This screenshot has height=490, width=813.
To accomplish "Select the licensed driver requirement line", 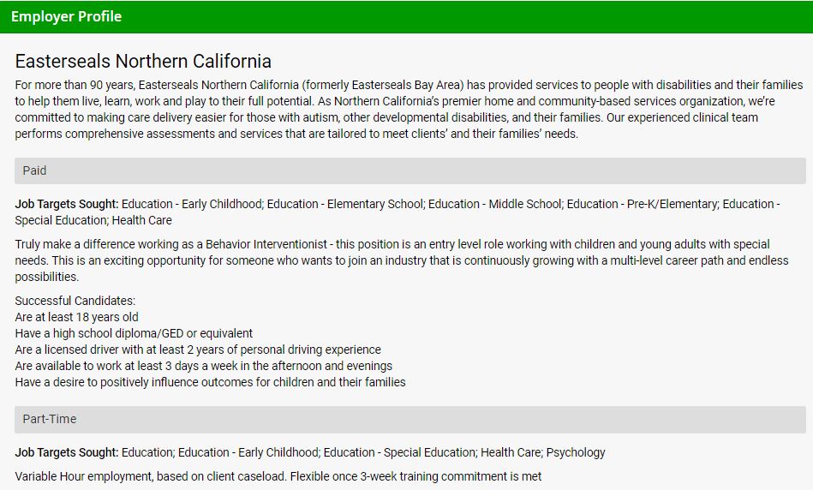I will click(198, 350).
